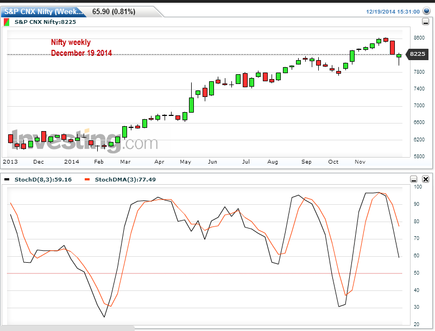Click the Aug date axis label
Screen dimensions: 435x331
[x=273, y=162]
